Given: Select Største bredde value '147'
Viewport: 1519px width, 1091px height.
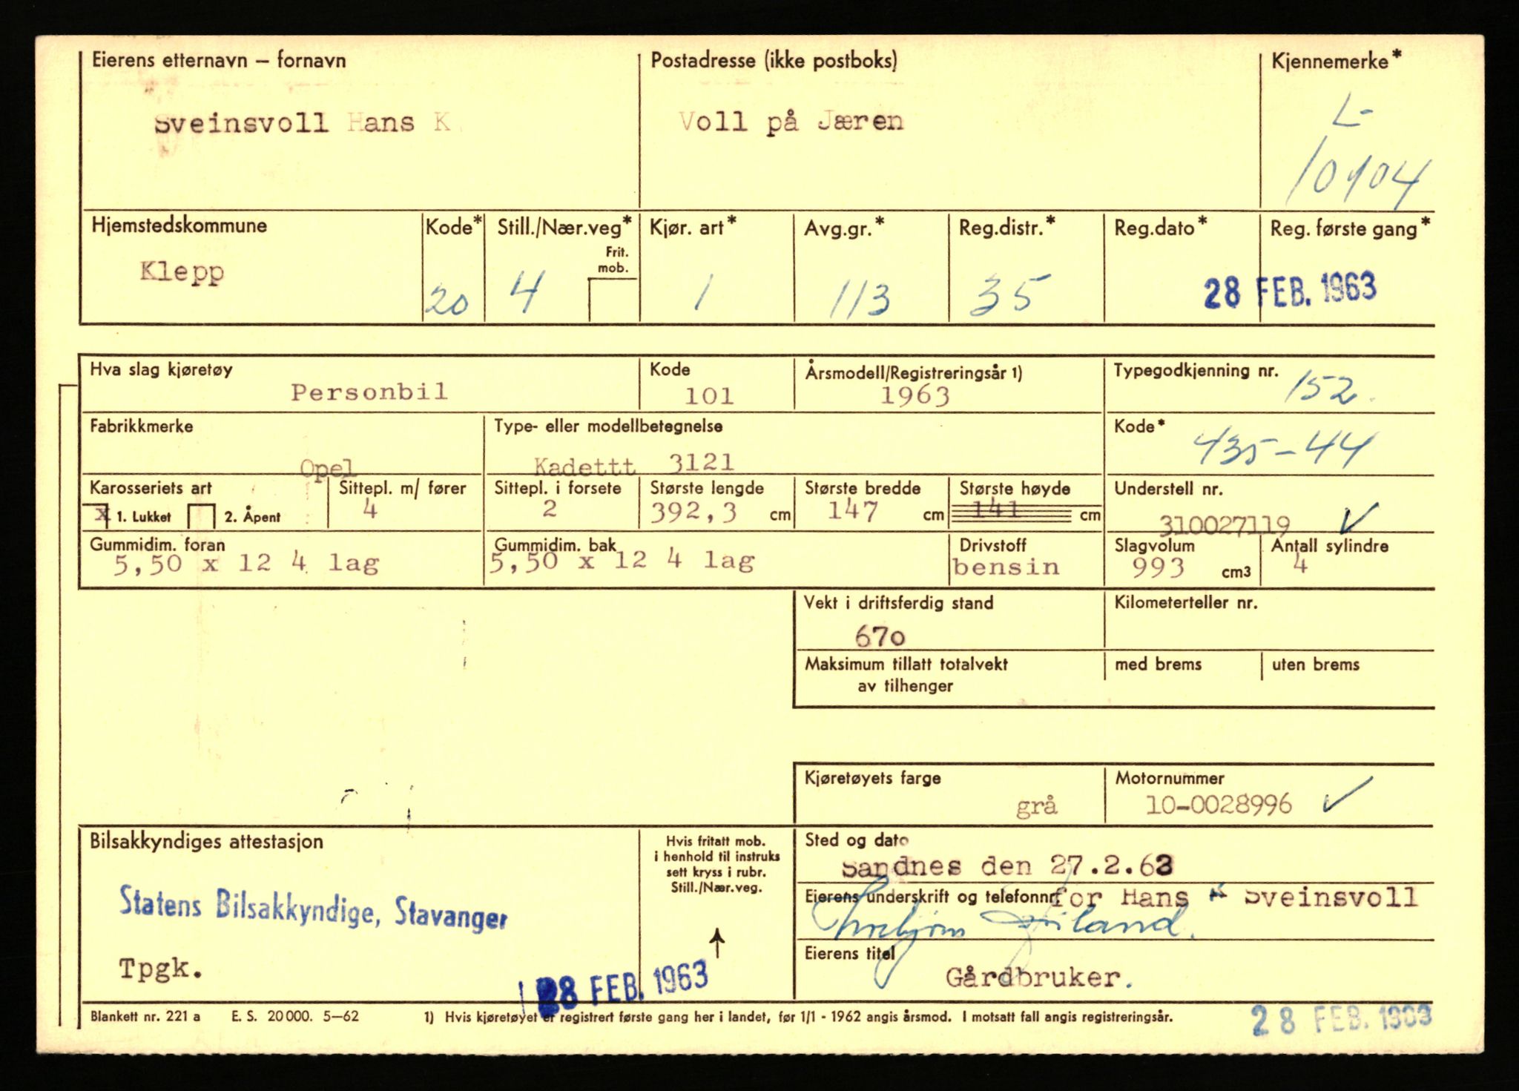Looking at the screenshot, I should point(853,510).
